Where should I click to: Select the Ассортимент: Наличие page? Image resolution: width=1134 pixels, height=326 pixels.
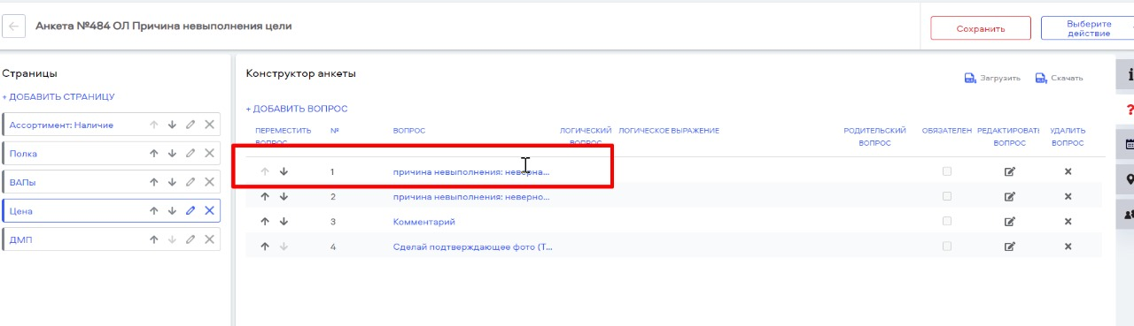click(x=61, y=125)
